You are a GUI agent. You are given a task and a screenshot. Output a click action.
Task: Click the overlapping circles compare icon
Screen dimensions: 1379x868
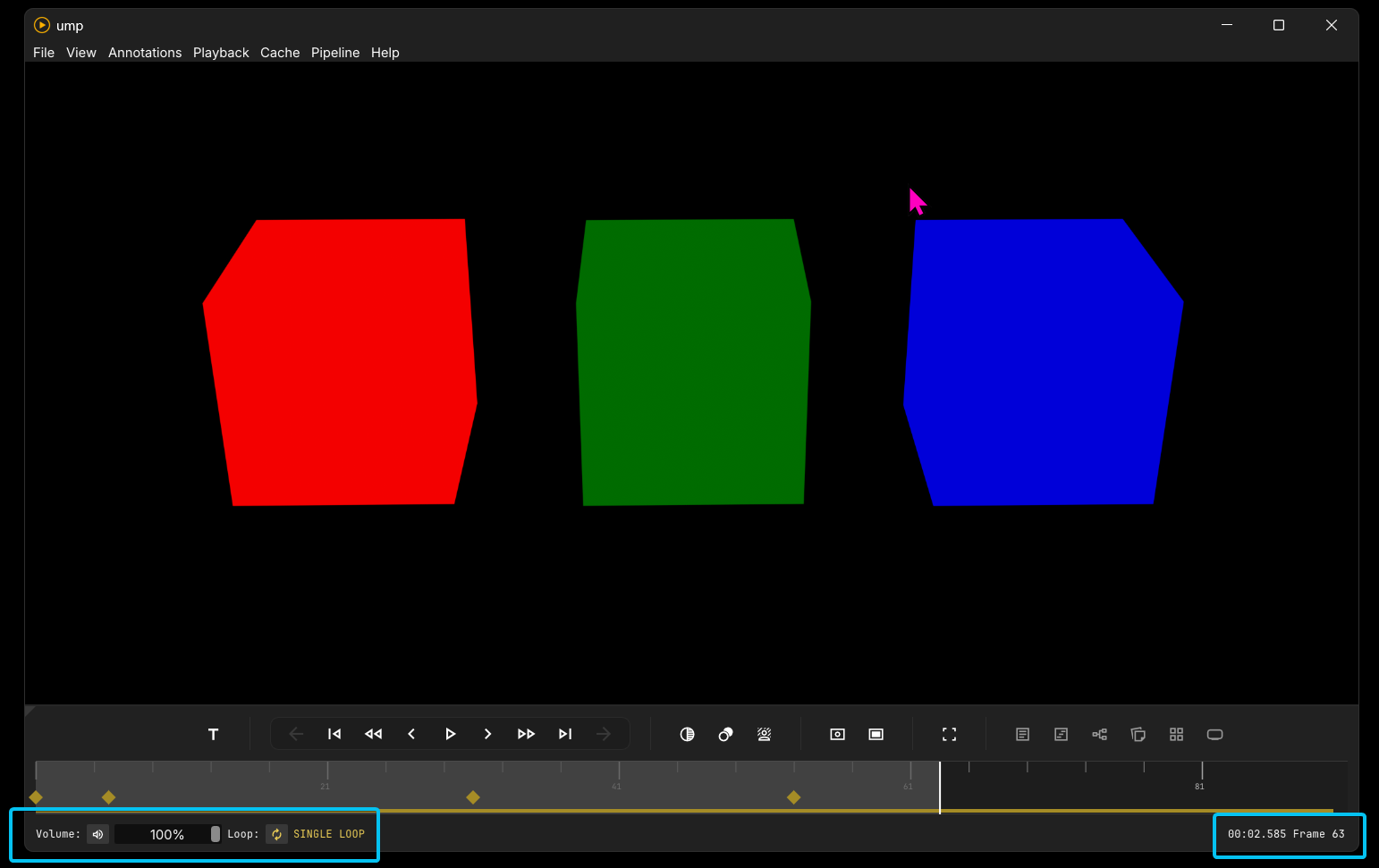point(725,734)
